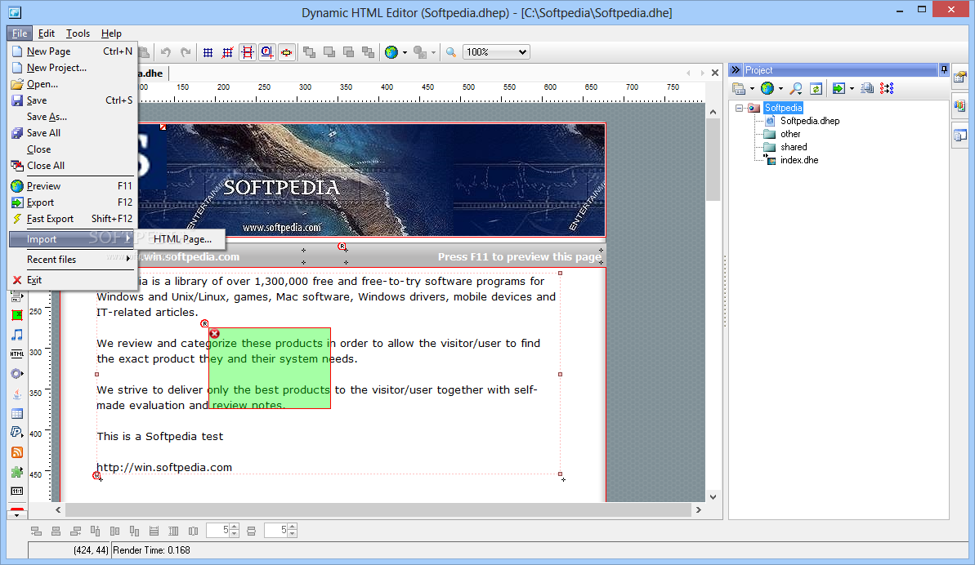Click the fourth gray layering icon
The image size is (975, 565).
point(368,52)
